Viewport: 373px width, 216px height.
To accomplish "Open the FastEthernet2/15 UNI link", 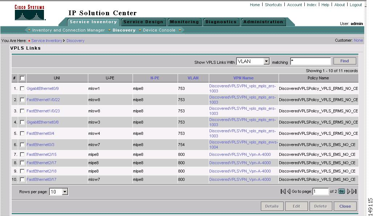I will (41, 154).
